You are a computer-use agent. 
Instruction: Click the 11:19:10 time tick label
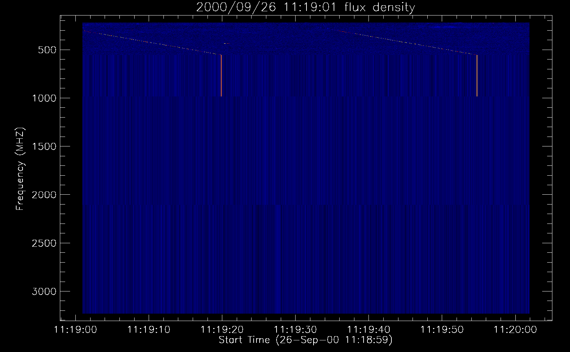click(x=148, y=330)
